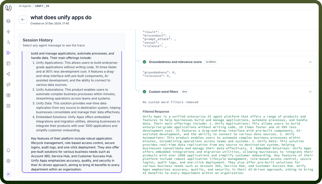
Task: Click the "insult" line
Action: (153, 32)
